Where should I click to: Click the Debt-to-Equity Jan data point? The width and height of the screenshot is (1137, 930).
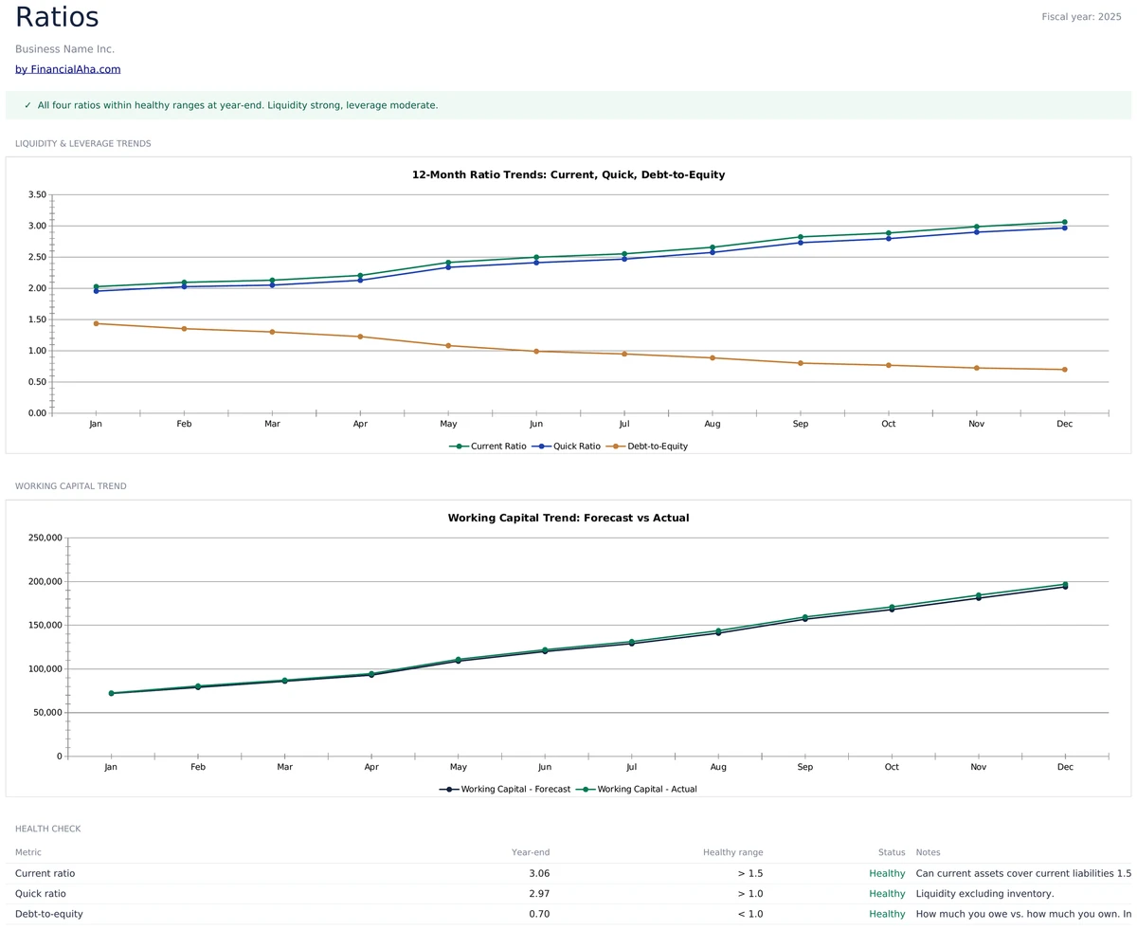pos(96,323)
